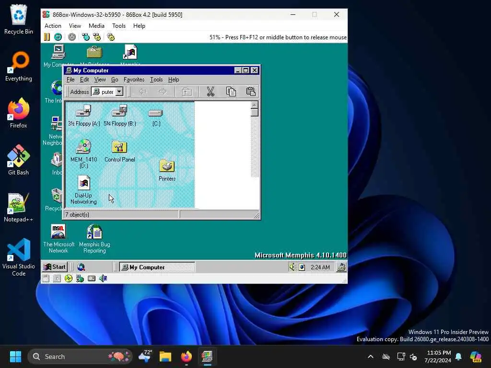
Task: Click Ctrl+Alt+Esc icon in 86Box toolbar
Action: pos(97,37)
